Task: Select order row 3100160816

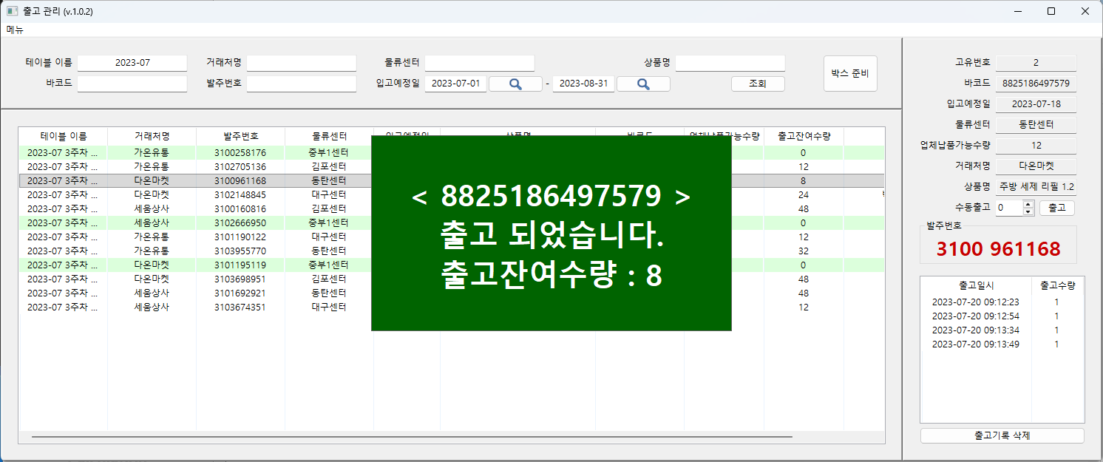Action: point(452,209)
